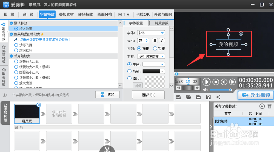This screenshot has width=274, height=152.
Task: Create new project with New icon
Action: pyautogui.click(x=178, y=97)
